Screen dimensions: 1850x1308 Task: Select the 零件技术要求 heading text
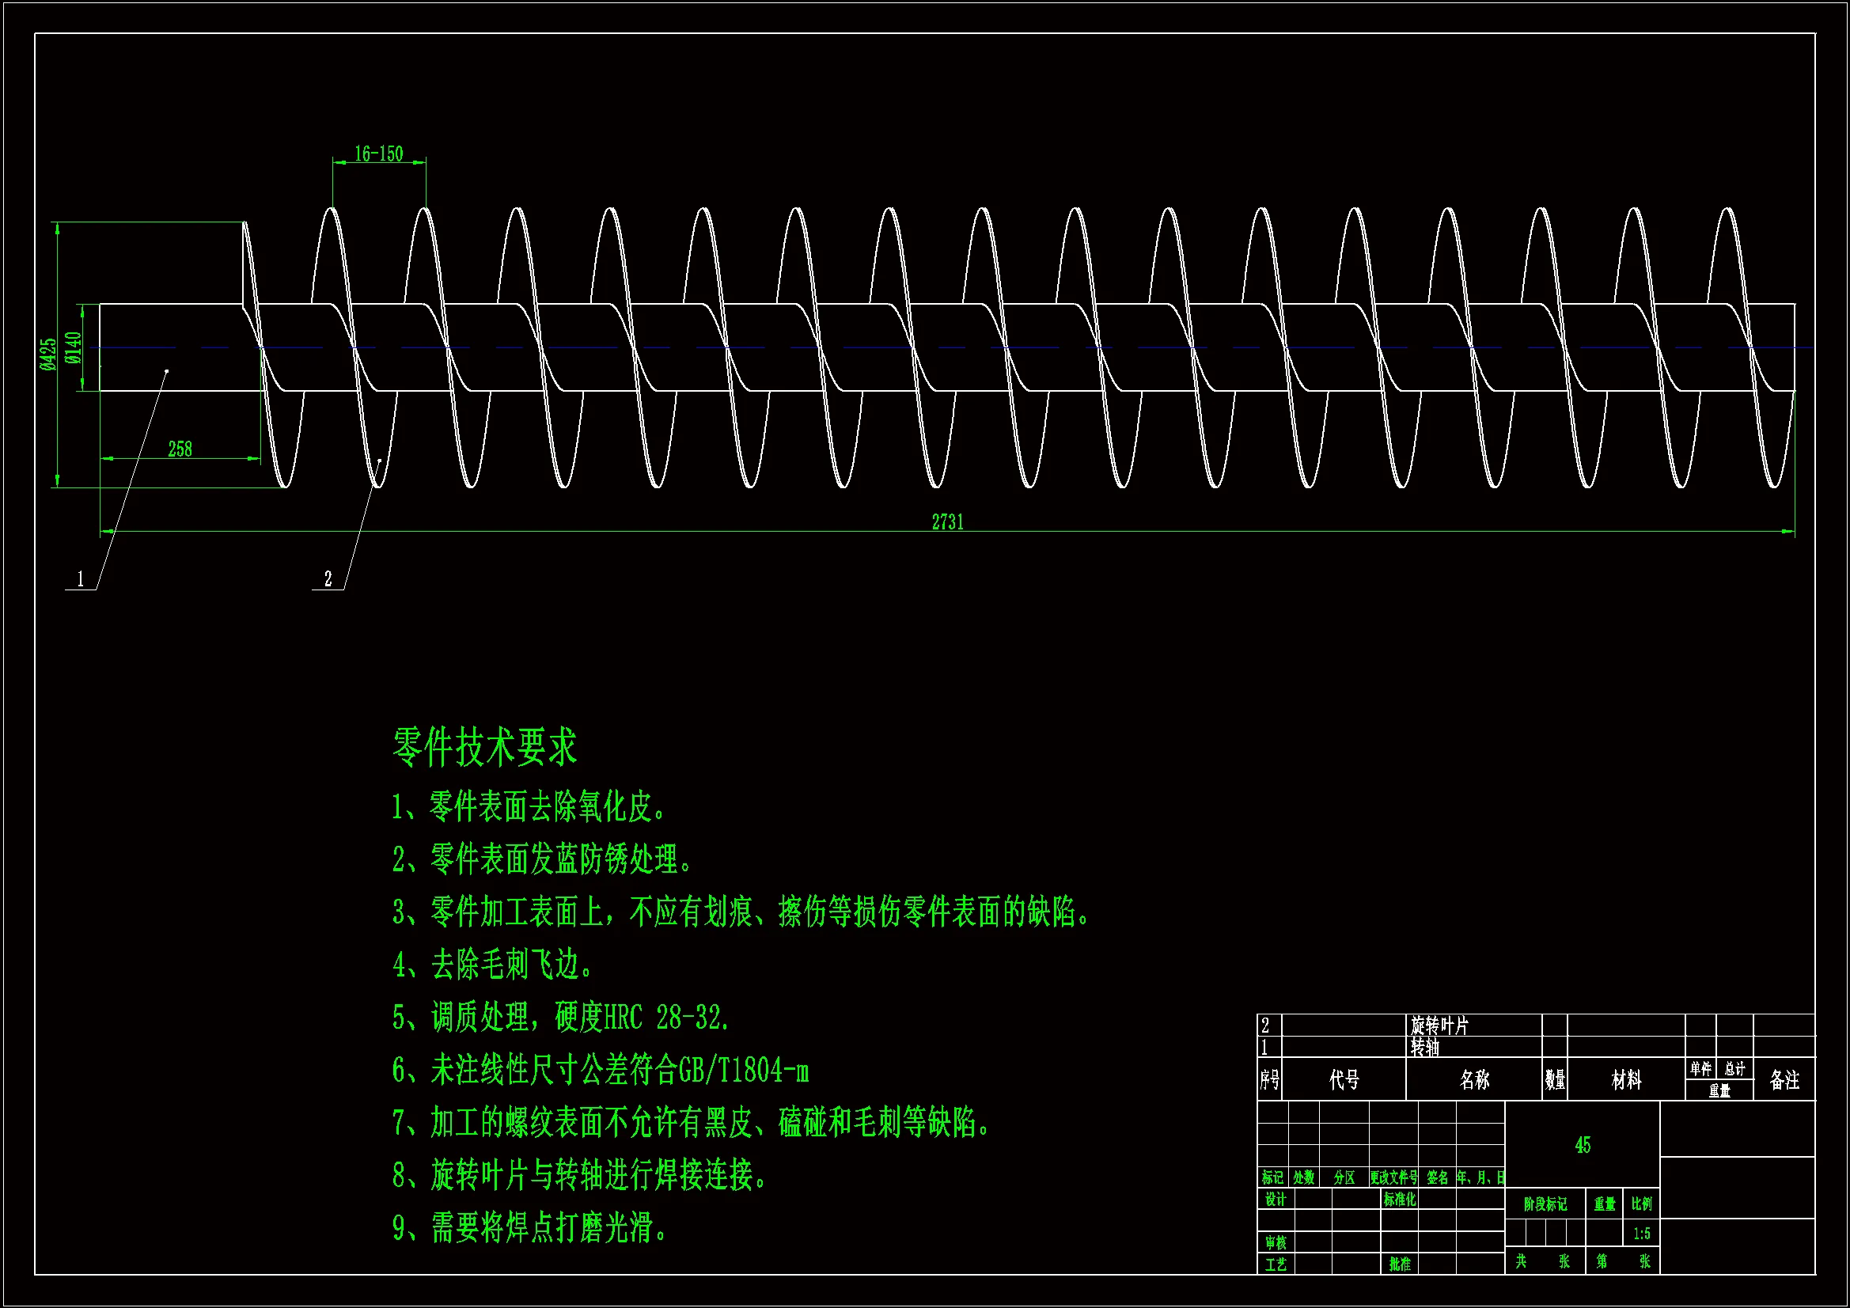[x=484, y=746]
